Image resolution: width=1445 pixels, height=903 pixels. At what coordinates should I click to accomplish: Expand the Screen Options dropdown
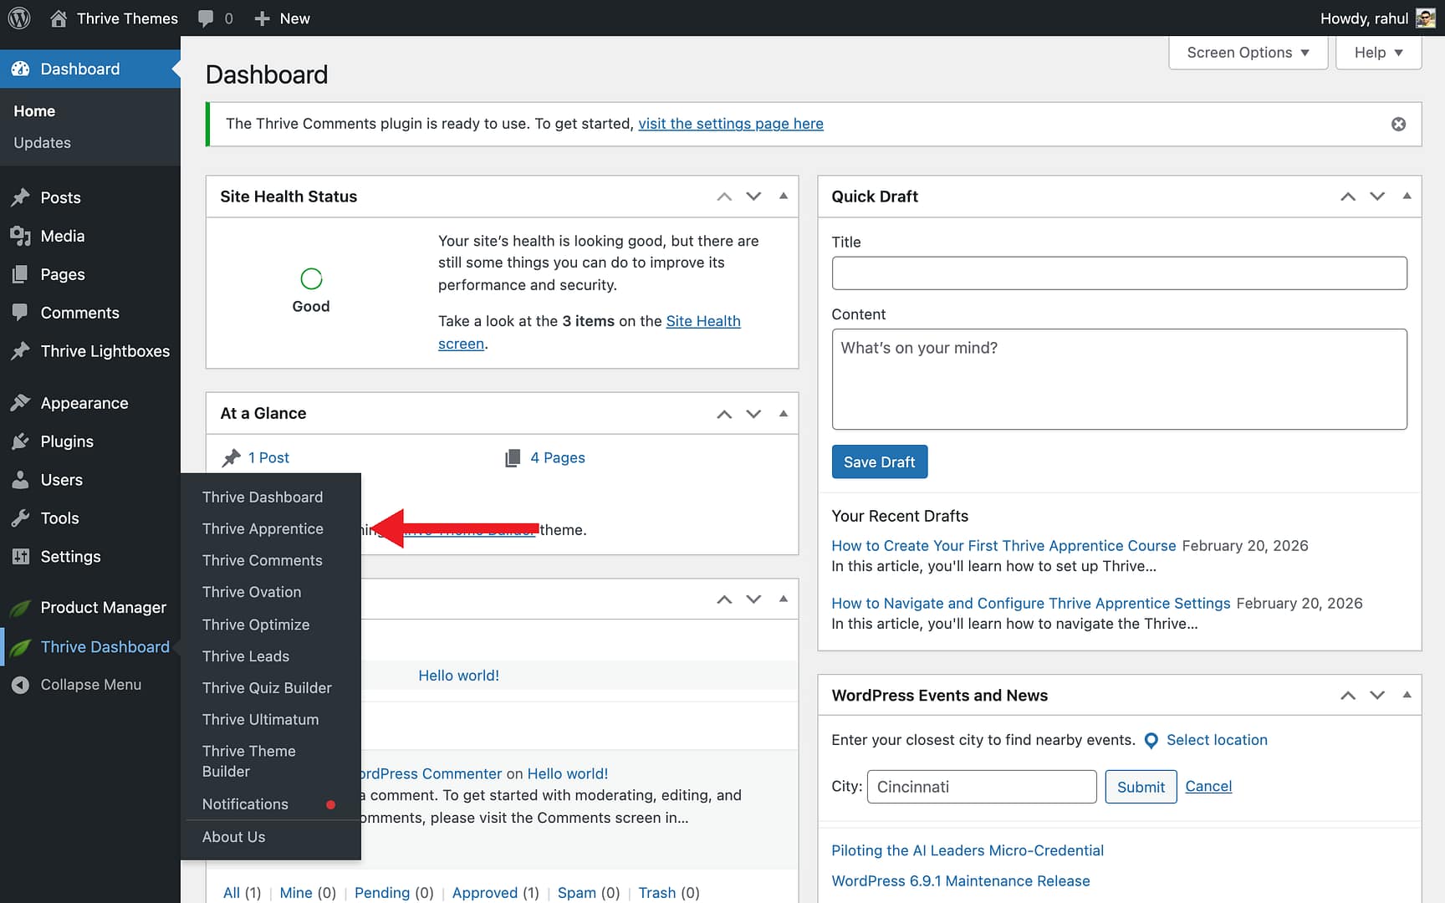point(1248,53)
